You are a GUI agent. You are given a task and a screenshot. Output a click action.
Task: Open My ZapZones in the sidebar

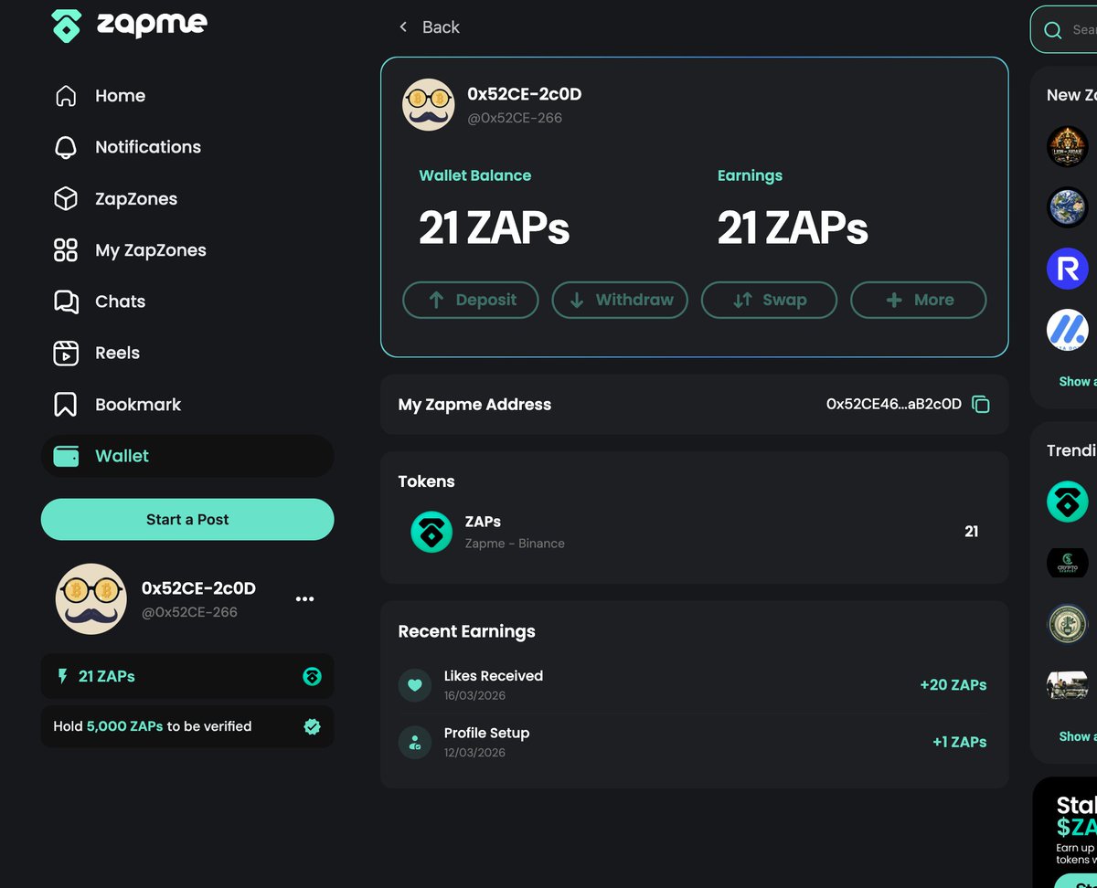(130, 250)
